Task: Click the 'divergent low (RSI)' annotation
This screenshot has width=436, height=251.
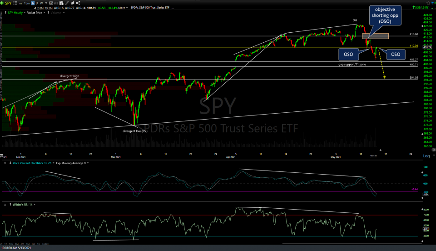Action: pyautogui.click(x=135, y=131)
